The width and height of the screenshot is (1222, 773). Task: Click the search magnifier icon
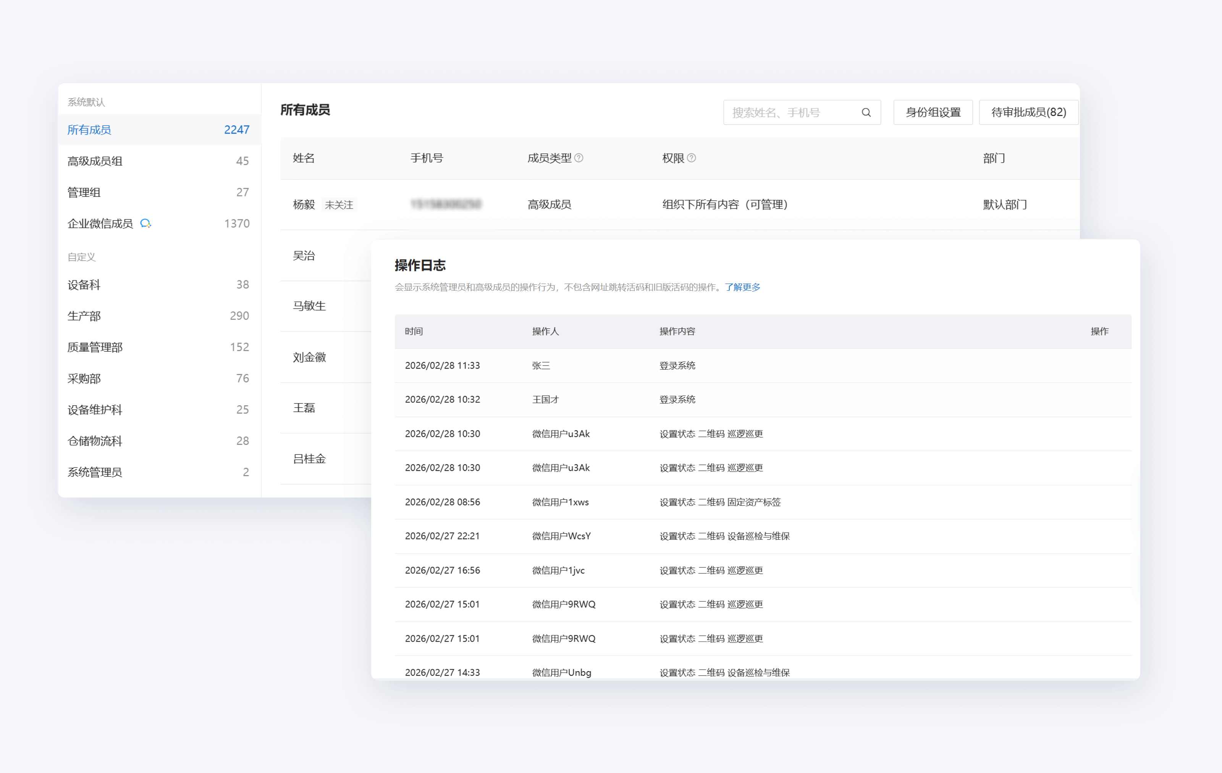[866, 113]
